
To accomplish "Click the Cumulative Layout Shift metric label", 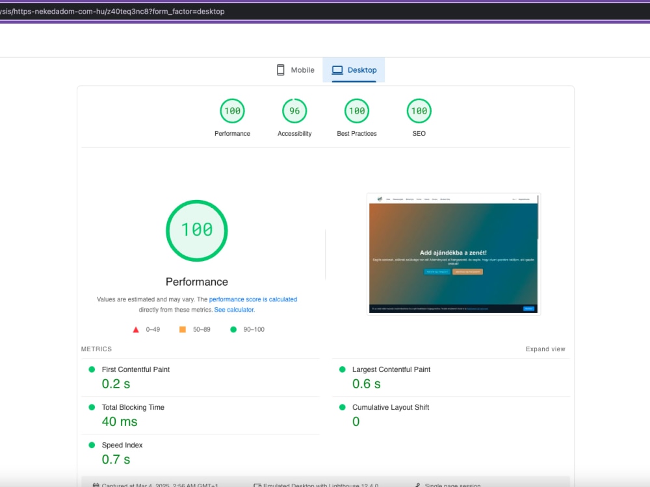I will click(391, 408).
